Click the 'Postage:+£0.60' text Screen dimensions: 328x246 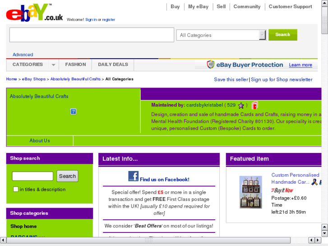(x=289, y=198)
